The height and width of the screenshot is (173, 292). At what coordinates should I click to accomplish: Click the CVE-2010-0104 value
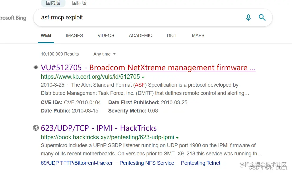click(82, 103)
